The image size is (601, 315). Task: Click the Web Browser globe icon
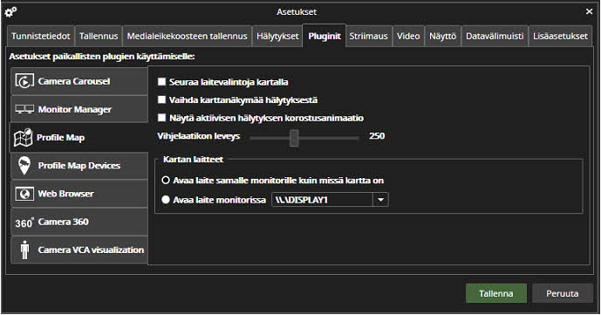(24, 194)
